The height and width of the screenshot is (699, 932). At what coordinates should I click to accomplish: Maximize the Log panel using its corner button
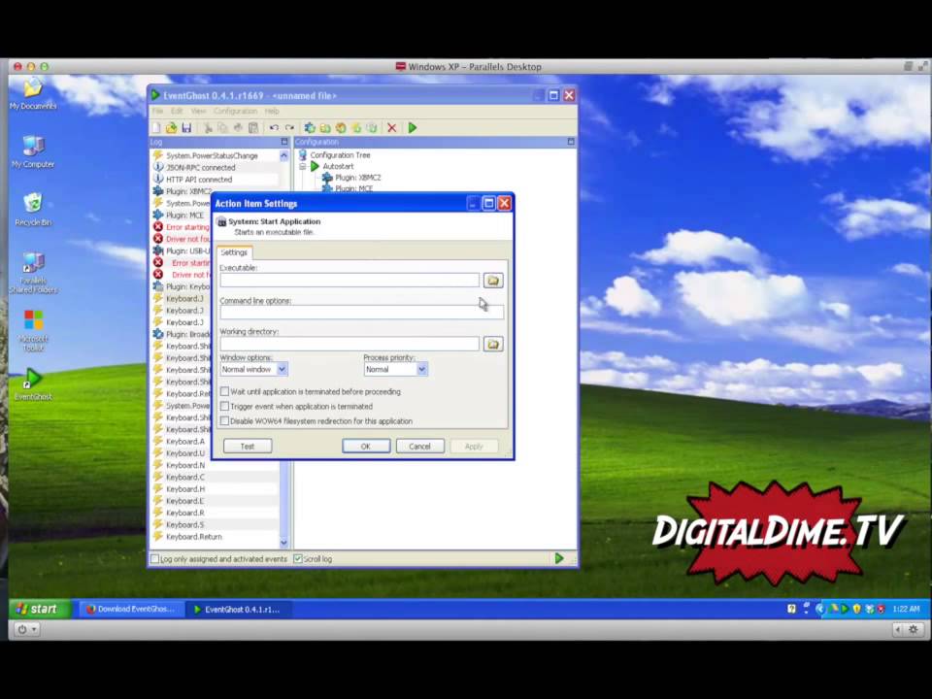tap(284, 142)
